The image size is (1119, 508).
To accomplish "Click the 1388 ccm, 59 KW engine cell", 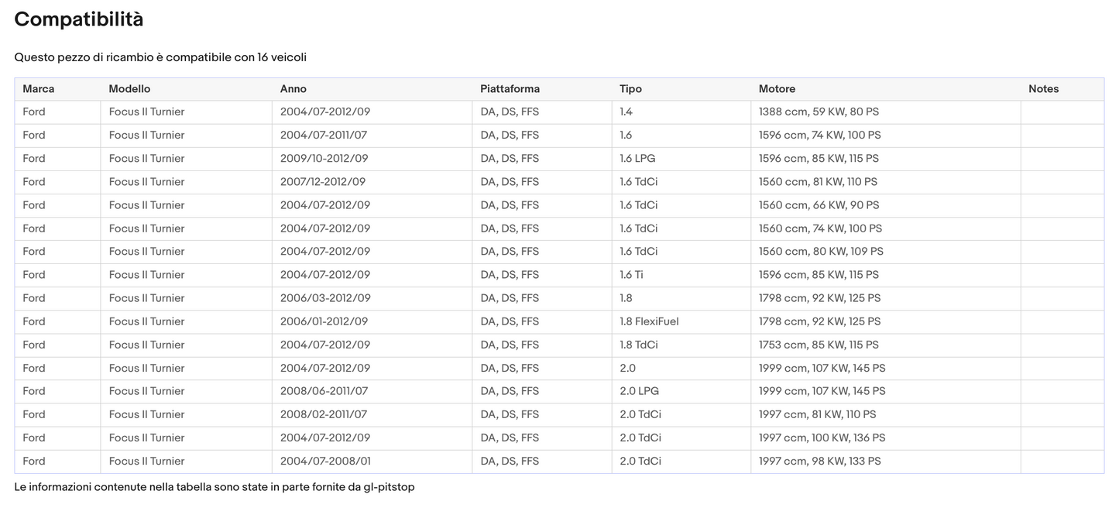I will (x=819, y=112).
